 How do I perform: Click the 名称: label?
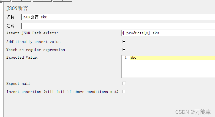tap(12, 17)
